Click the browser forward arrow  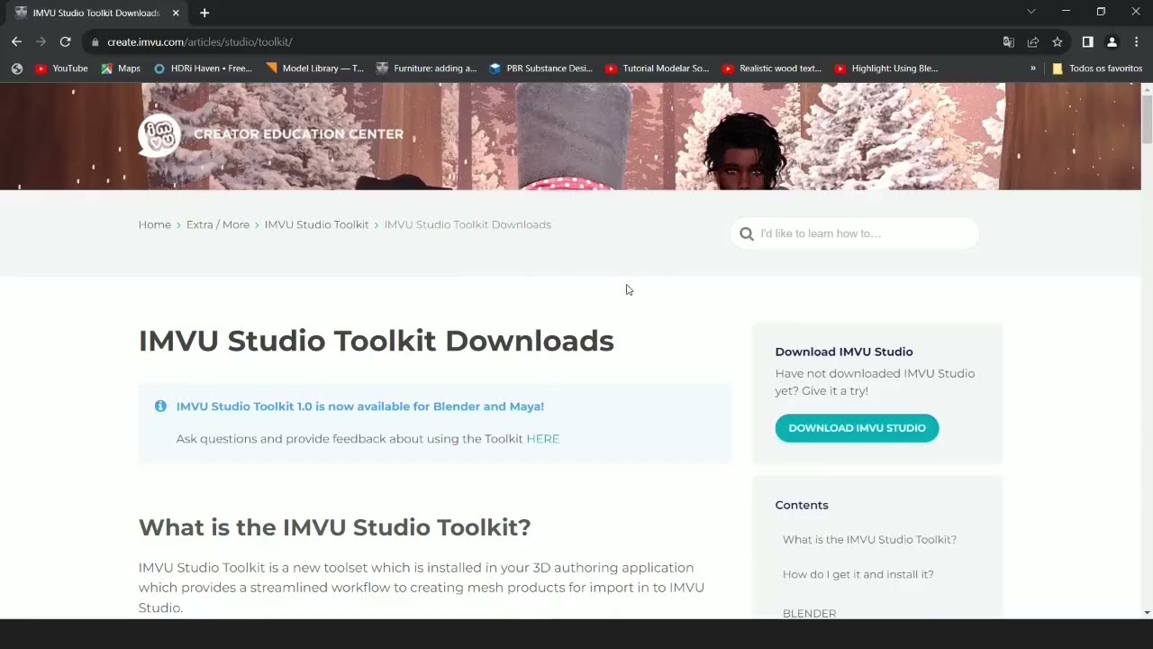(x=41, y=41)
